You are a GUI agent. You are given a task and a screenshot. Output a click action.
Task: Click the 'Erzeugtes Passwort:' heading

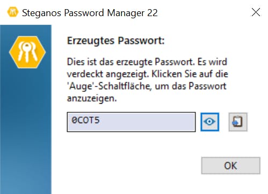click(115, 41)
